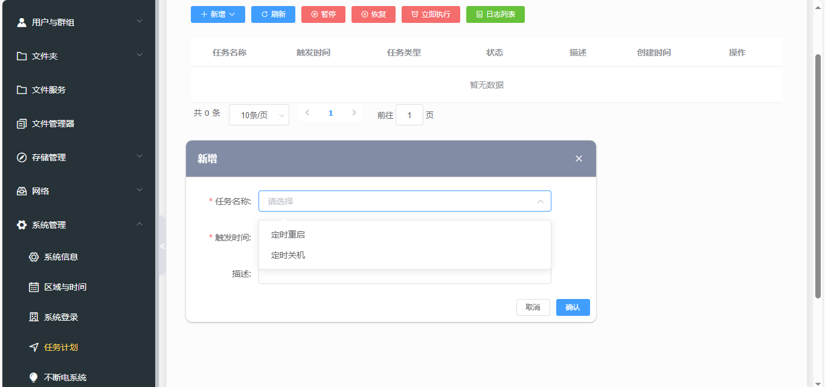825x387 pixels.
Task: Open the 任务名称 selection dropdown
Action: [x=405, y=201]
